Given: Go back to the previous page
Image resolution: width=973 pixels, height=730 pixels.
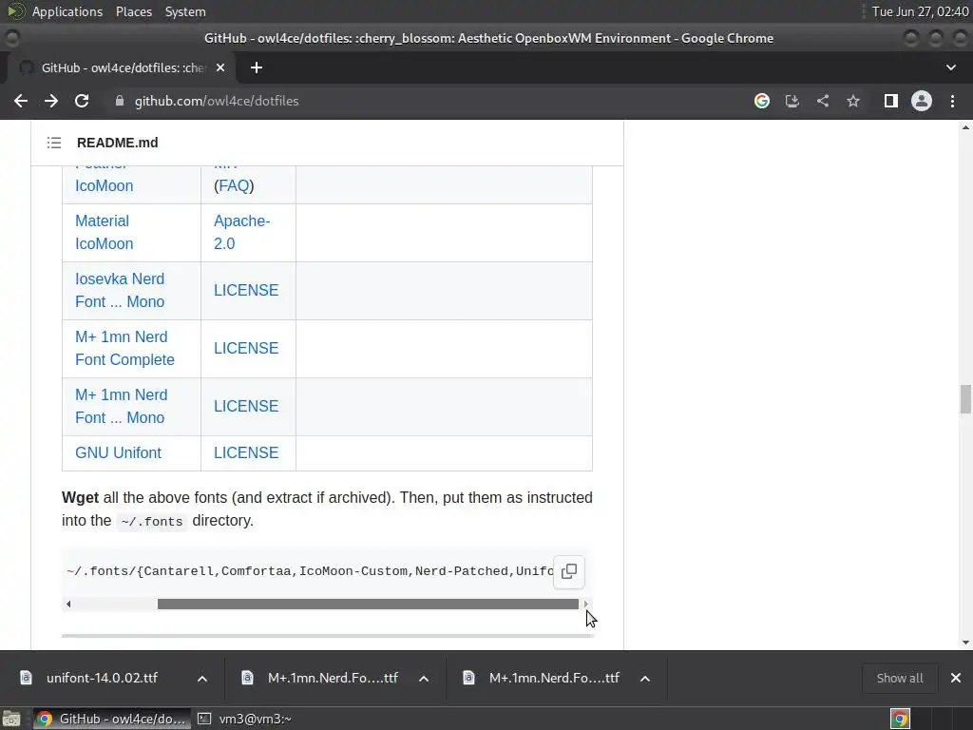Looking at the screenshot, I should pyautogui.click(x=21, y=101).
